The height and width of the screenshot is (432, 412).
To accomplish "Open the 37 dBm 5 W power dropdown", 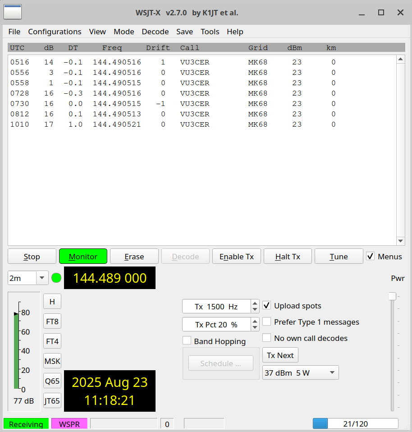I will tap(301, 373).
